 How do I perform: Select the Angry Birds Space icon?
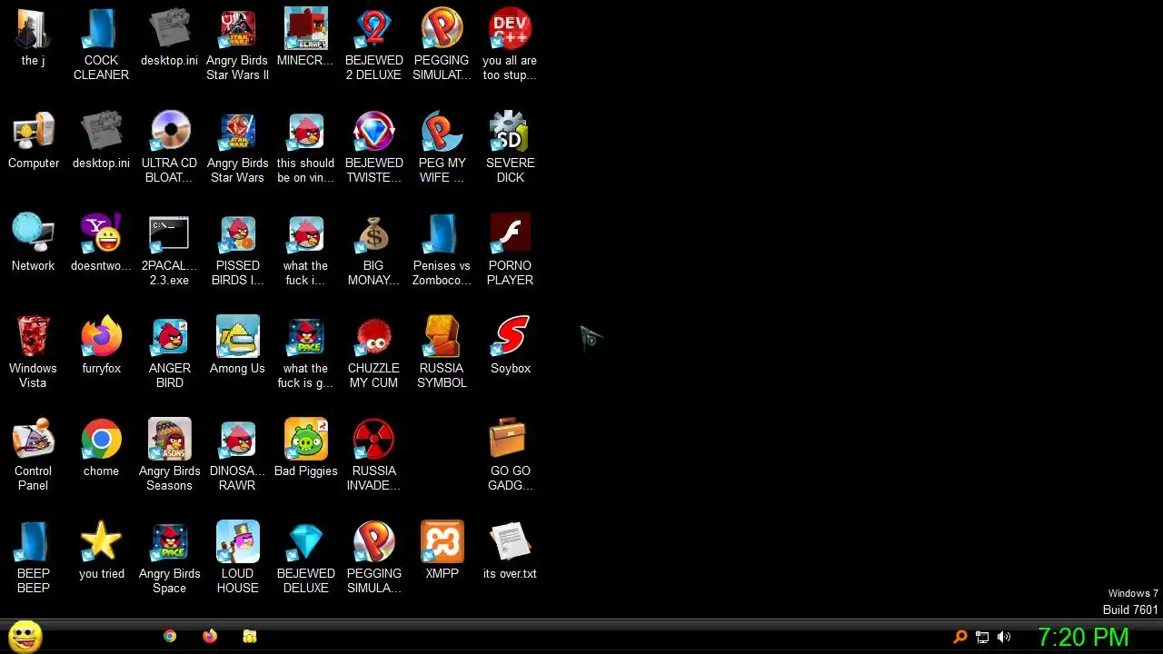tap(169, 542)
